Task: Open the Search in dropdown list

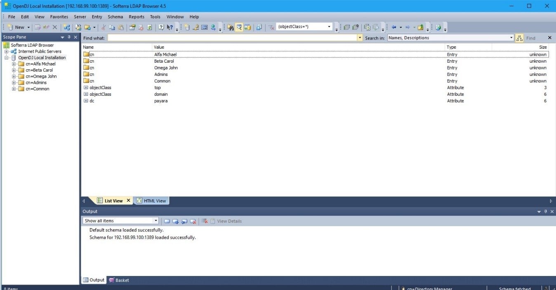Action: click(511, 38)
